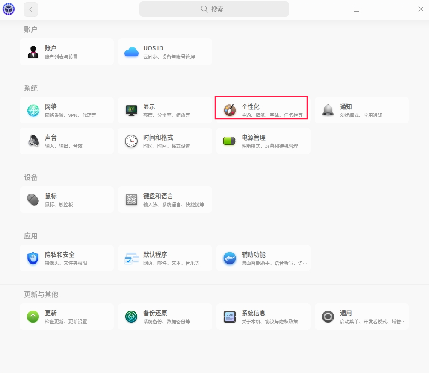Click the 性能模式、屏幕和待机管理 text
This screenshot has width=429, height=373.
pos(270,146)
